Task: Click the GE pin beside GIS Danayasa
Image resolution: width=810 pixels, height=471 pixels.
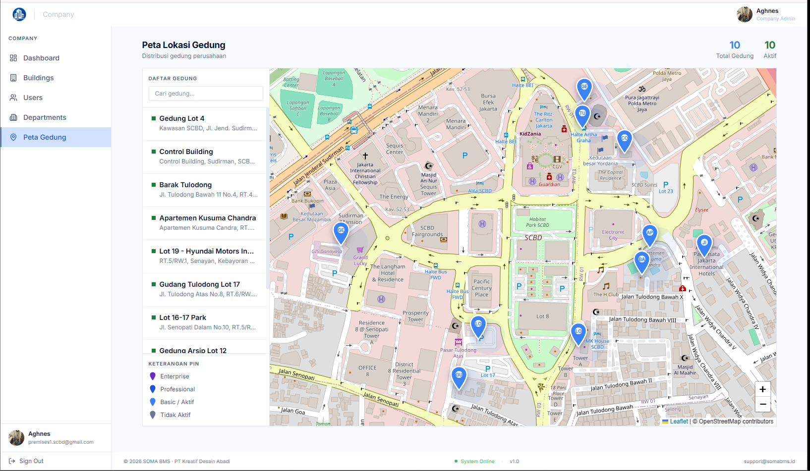Action: tap(341, 233)
